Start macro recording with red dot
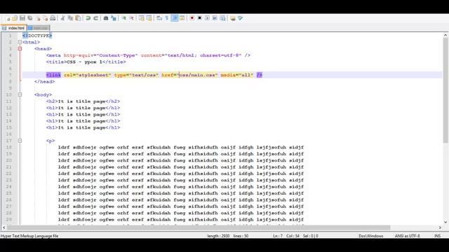The height and width of the screenshot is (252, 449). pyautogui.click(x=192, y=18)
